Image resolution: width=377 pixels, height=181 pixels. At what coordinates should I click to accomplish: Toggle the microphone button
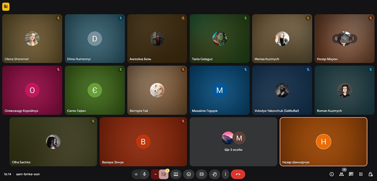click(x=145, y=174)
